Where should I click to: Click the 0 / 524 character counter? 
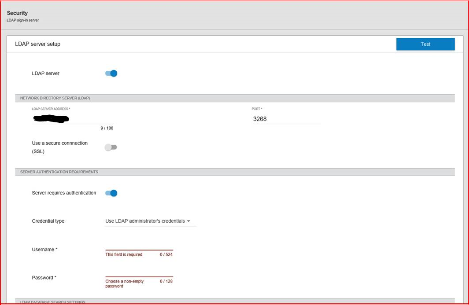pos(166,254)
